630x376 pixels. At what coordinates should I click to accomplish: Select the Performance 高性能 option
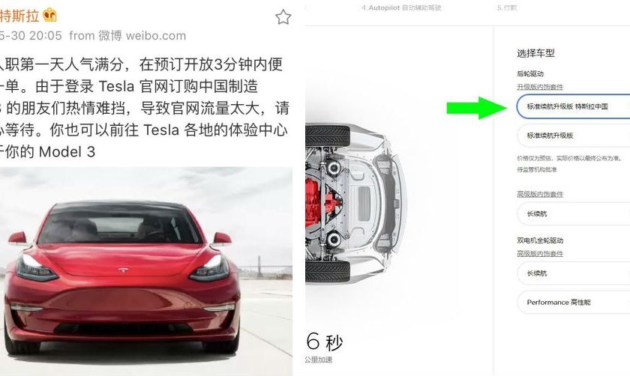click(x=573, y=302)
